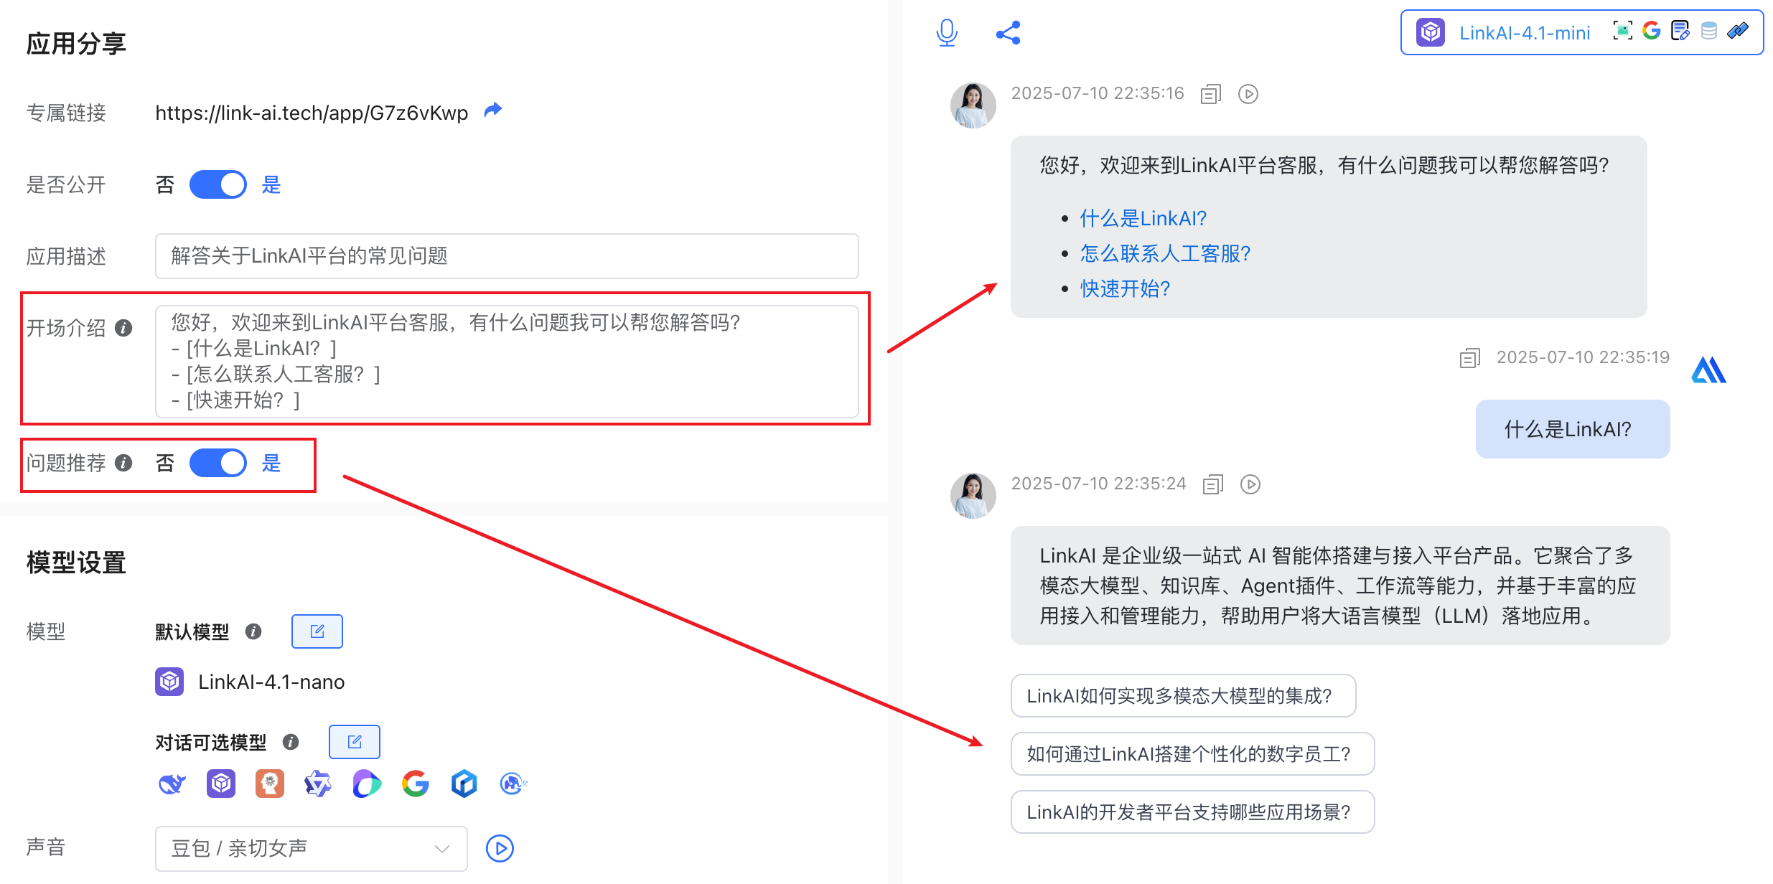Select question 如何通过LinkAI搭建个性化的数字员工?
This screenshot has width=1773, height=884.
[x=1192, y=753]
